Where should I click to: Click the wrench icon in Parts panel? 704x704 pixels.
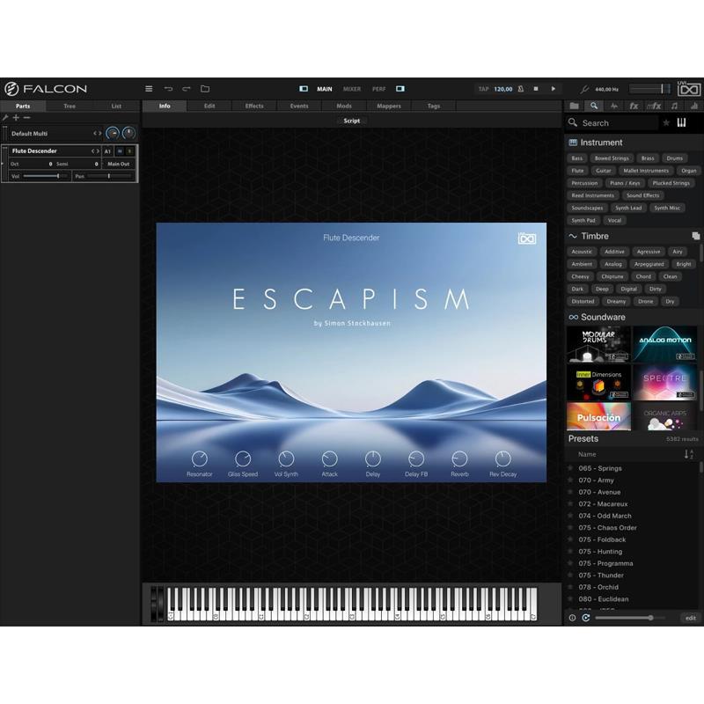5,118
